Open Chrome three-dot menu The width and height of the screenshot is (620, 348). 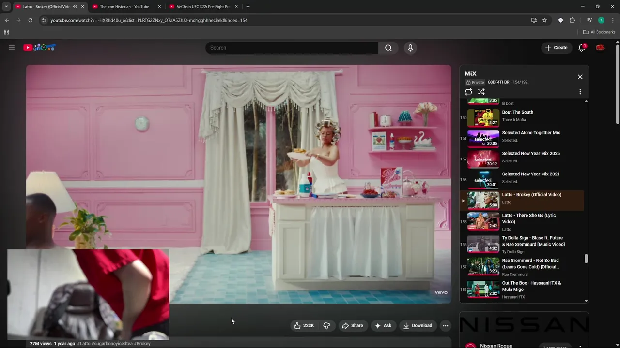613,20
